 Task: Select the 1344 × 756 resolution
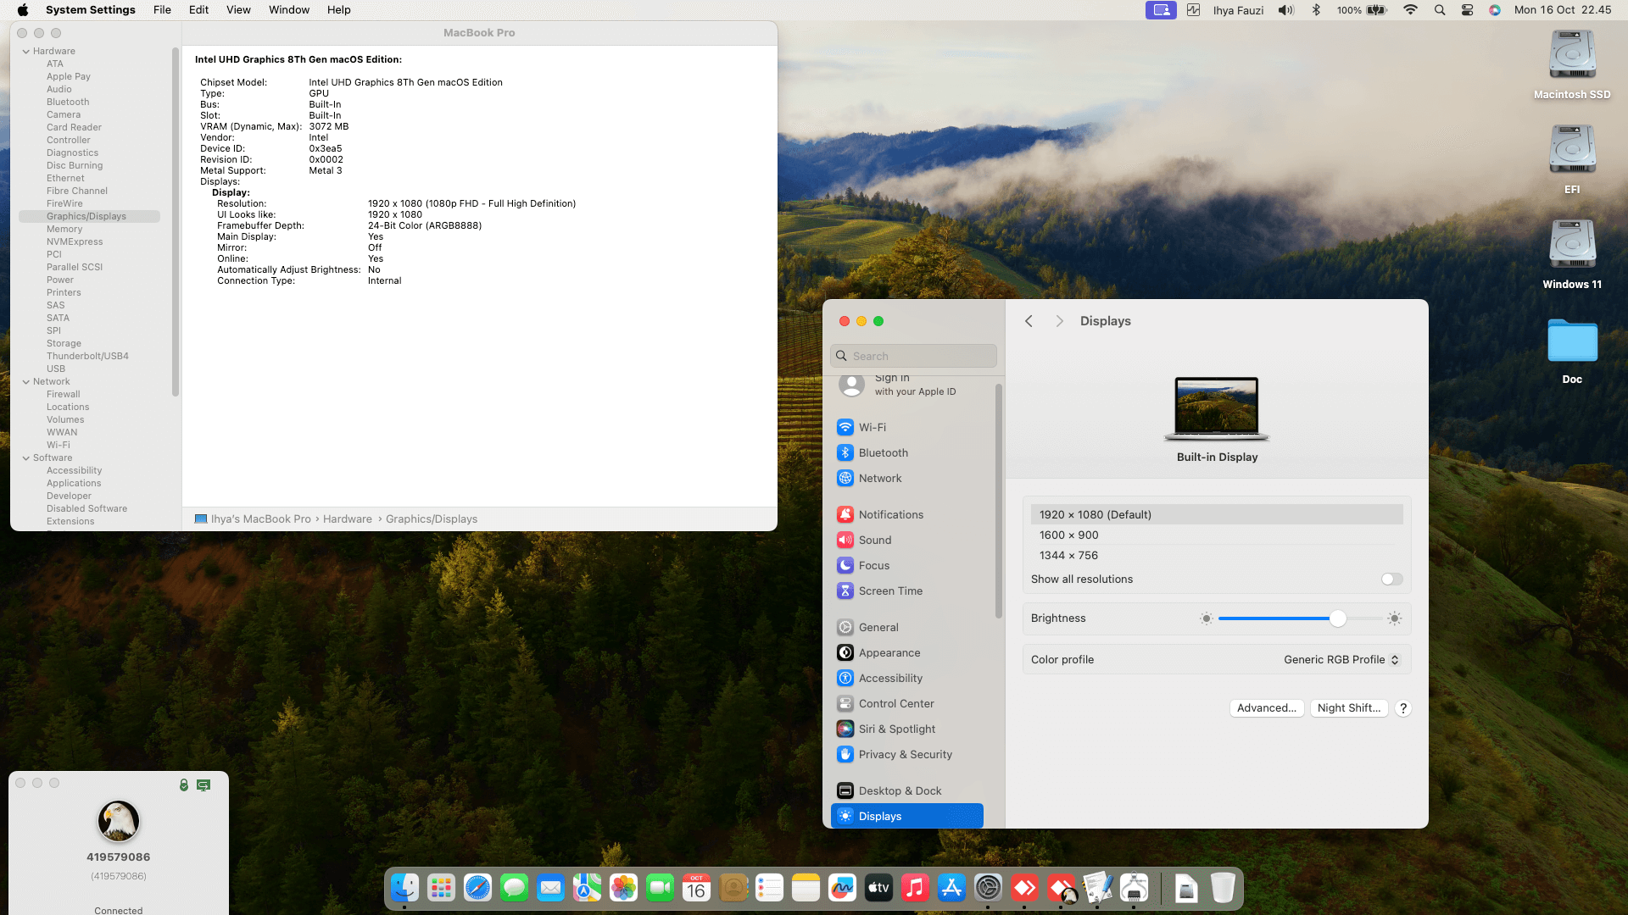coord(1217,556)
